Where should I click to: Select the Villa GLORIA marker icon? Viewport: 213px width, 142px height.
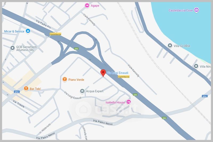[x=170, y=45]
